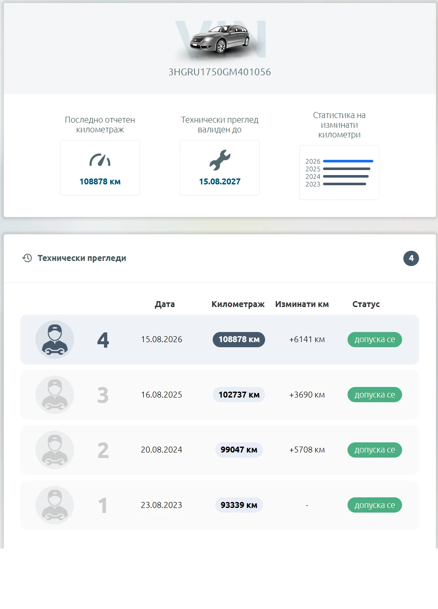Click the 108878 км last mileage value
438x609 pixels.
coord(100,181)
